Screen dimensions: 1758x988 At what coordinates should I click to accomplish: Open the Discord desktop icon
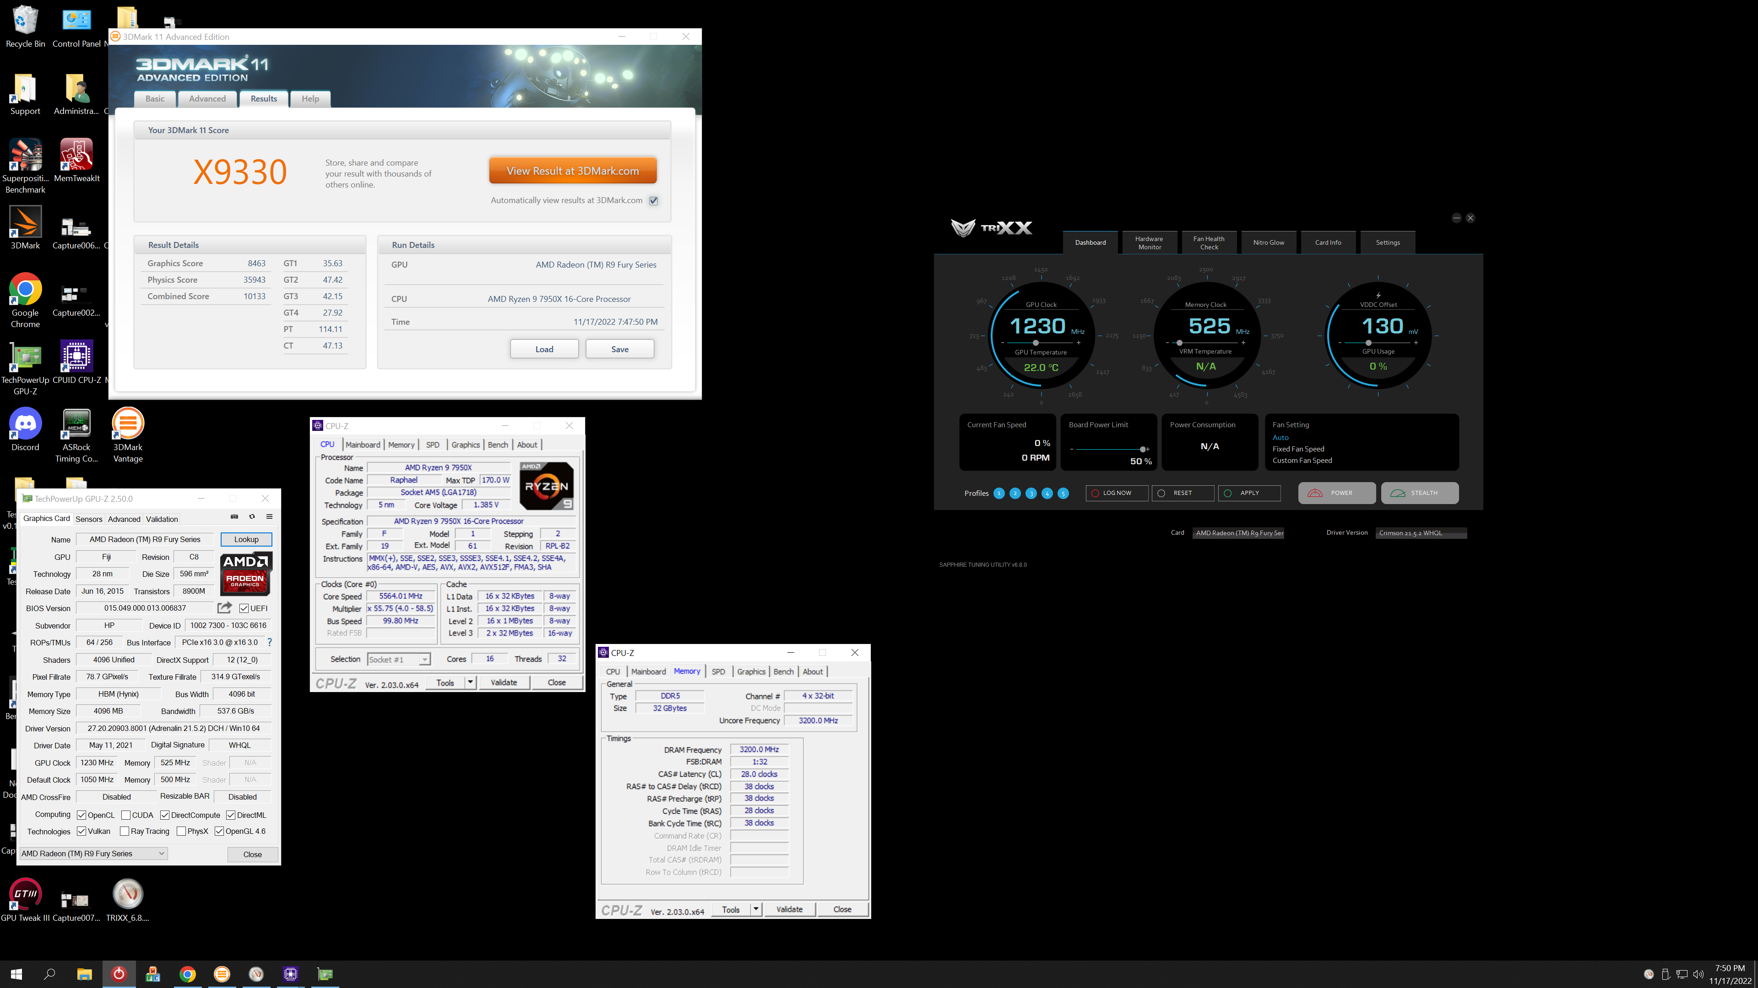25,430
